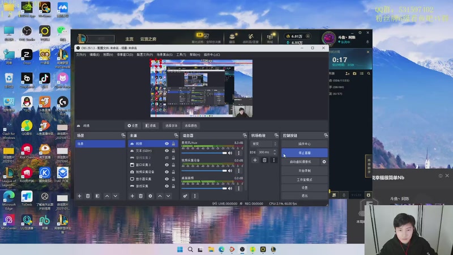Open the 文件(F) File menu
Screen dimensions: 453x255
tap(81, 54)
